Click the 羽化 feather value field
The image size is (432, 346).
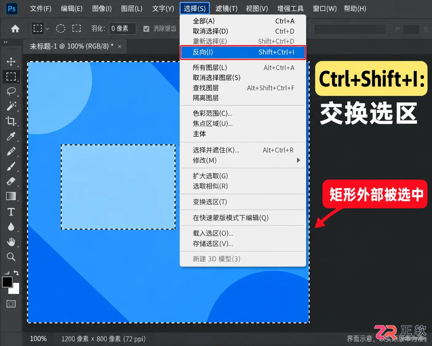tap(122, 29)
